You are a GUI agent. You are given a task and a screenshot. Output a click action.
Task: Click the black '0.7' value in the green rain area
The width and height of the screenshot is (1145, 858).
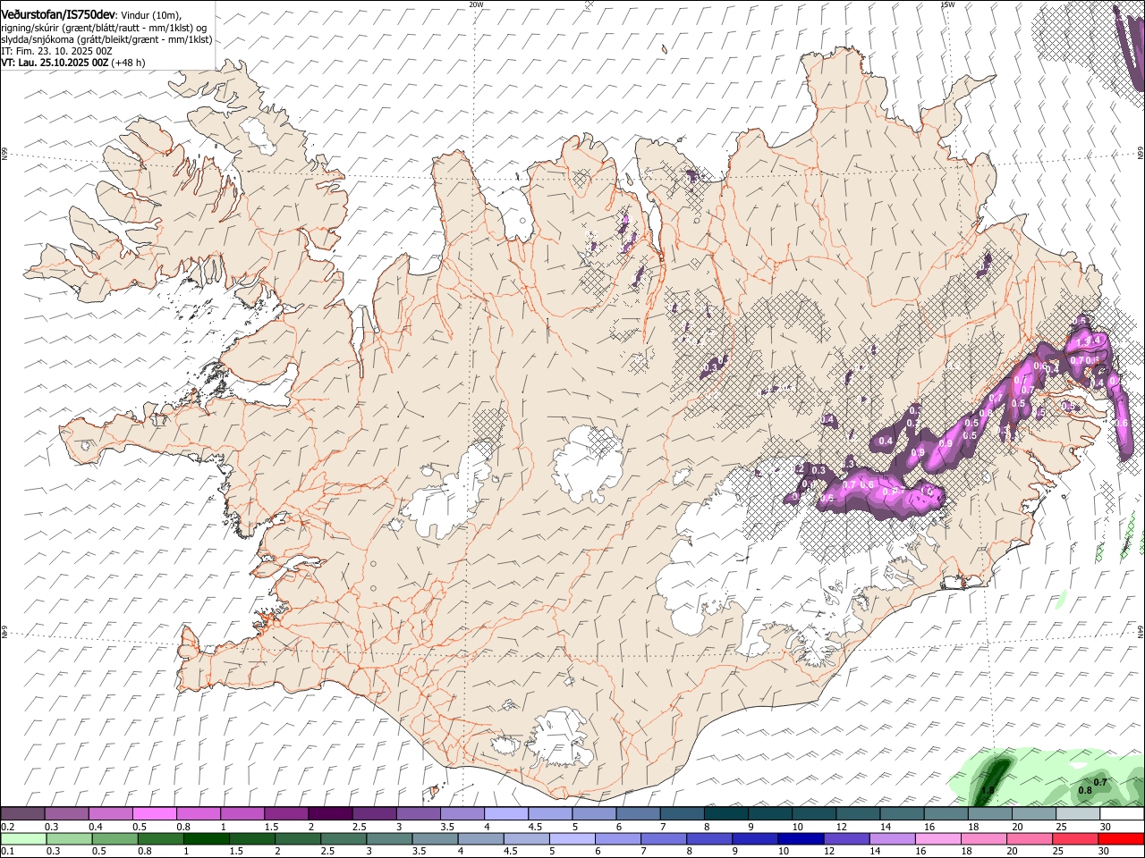[x=1101, y=782]
